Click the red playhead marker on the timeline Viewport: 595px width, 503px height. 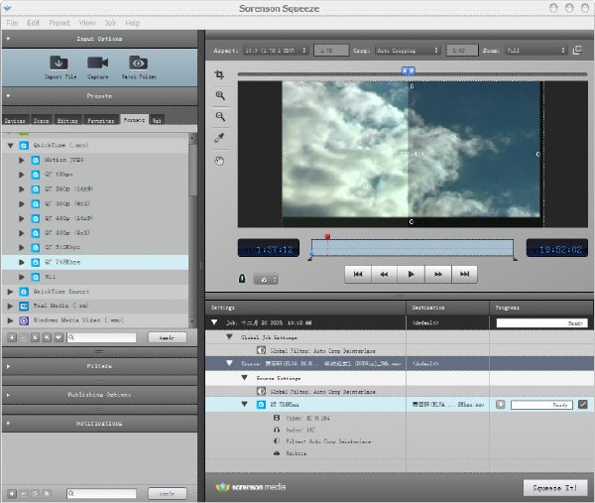(x=327, y=238)
